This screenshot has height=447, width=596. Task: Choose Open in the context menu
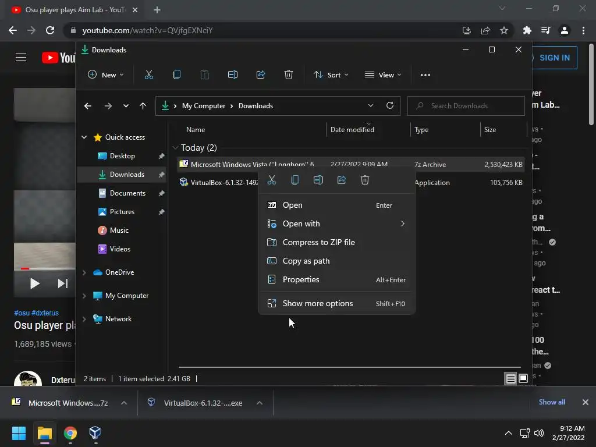[x=336, y=205]
